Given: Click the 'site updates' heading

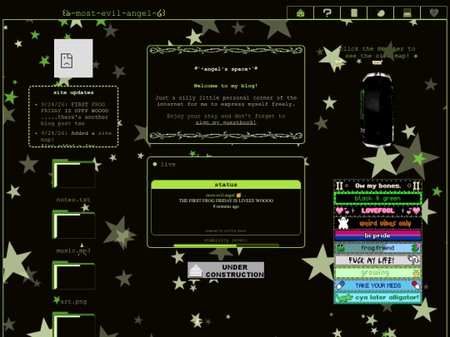Looking at the screenshot, I should (73, 92).
